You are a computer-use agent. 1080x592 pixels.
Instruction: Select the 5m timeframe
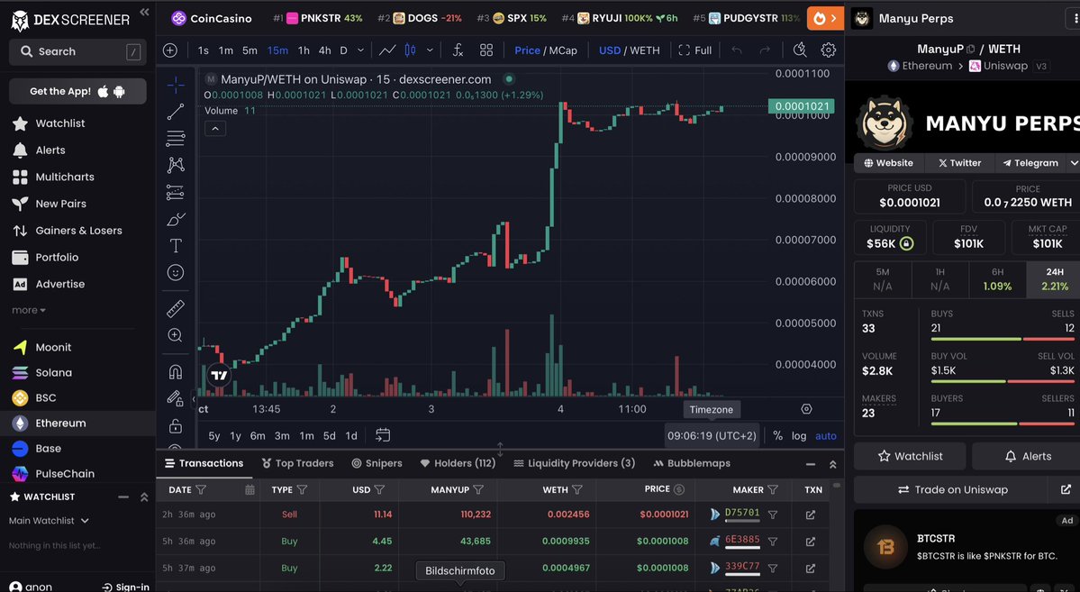250,50
